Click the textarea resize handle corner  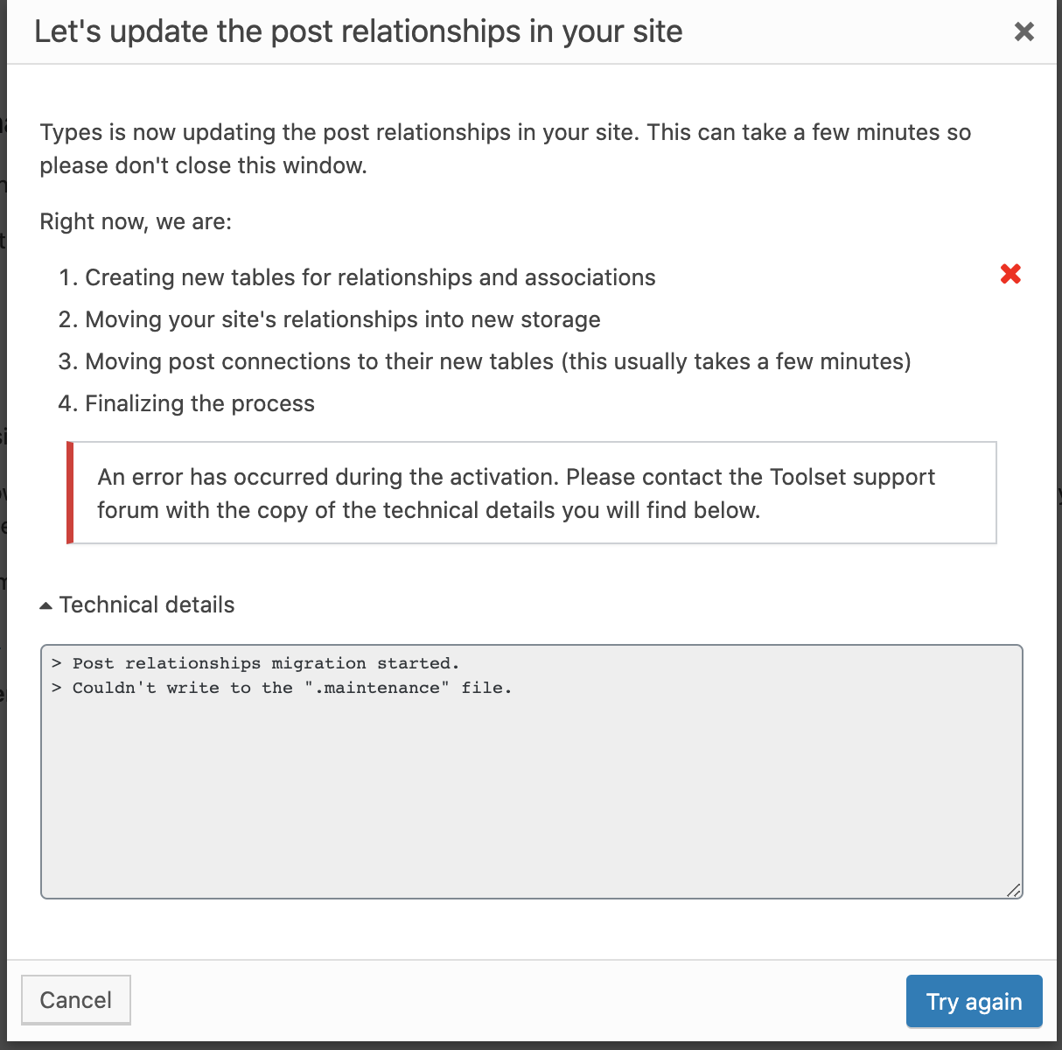pos(1013,890)
